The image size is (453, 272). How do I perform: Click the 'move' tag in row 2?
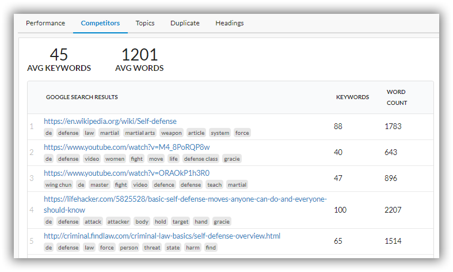156,159
